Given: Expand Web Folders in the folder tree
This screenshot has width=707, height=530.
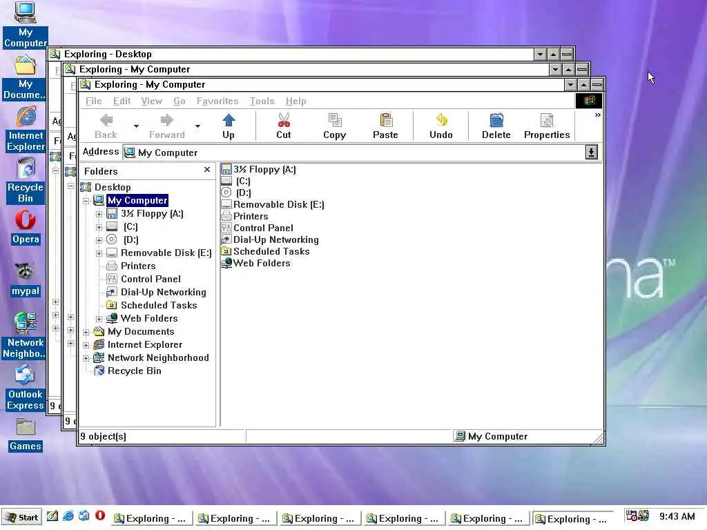Looking at the screenshot, I should pos(99,319).
